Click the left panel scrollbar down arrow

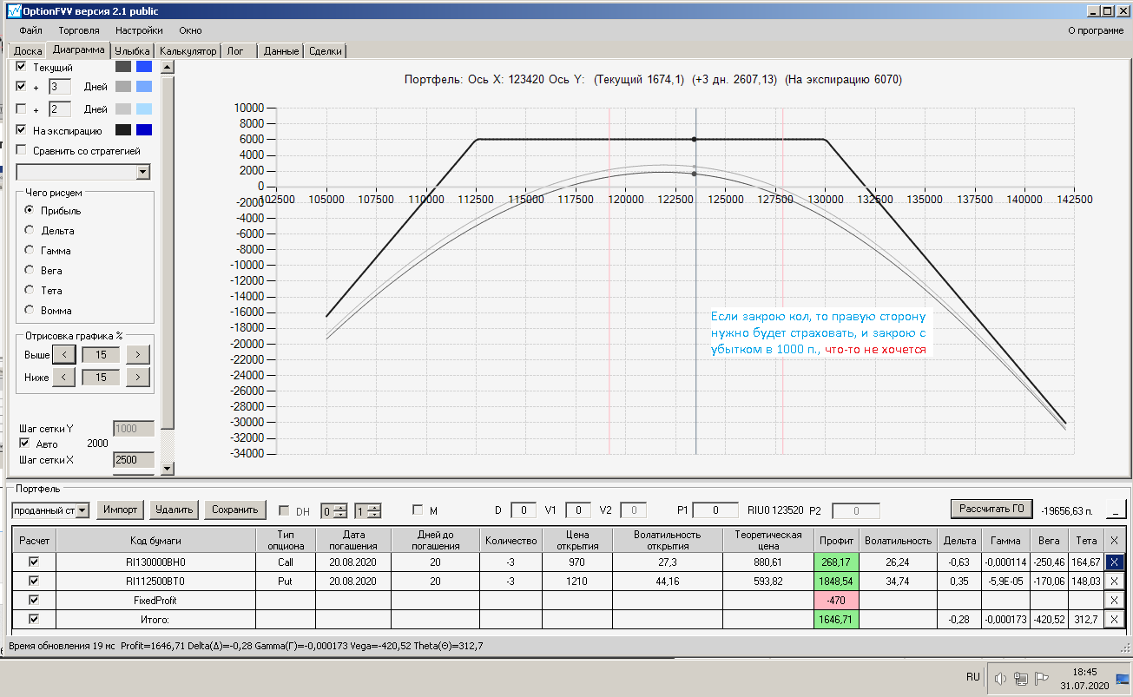point(168,469)
